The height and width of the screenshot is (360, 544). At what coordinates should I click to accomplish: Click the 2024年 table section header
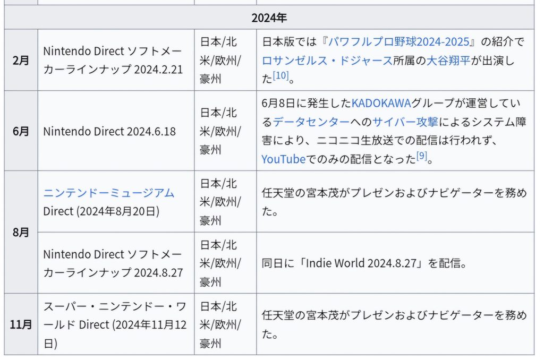pyautogui.click(x=269, y=18)
